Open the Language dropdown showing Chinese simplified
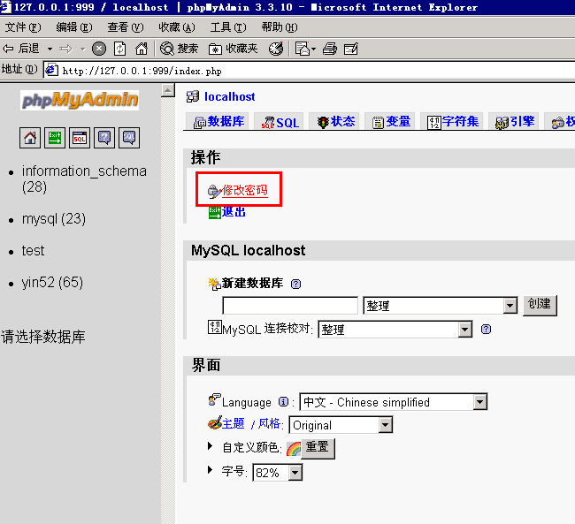The height and width of the screenshot is (524, 575). pos(479,402)
